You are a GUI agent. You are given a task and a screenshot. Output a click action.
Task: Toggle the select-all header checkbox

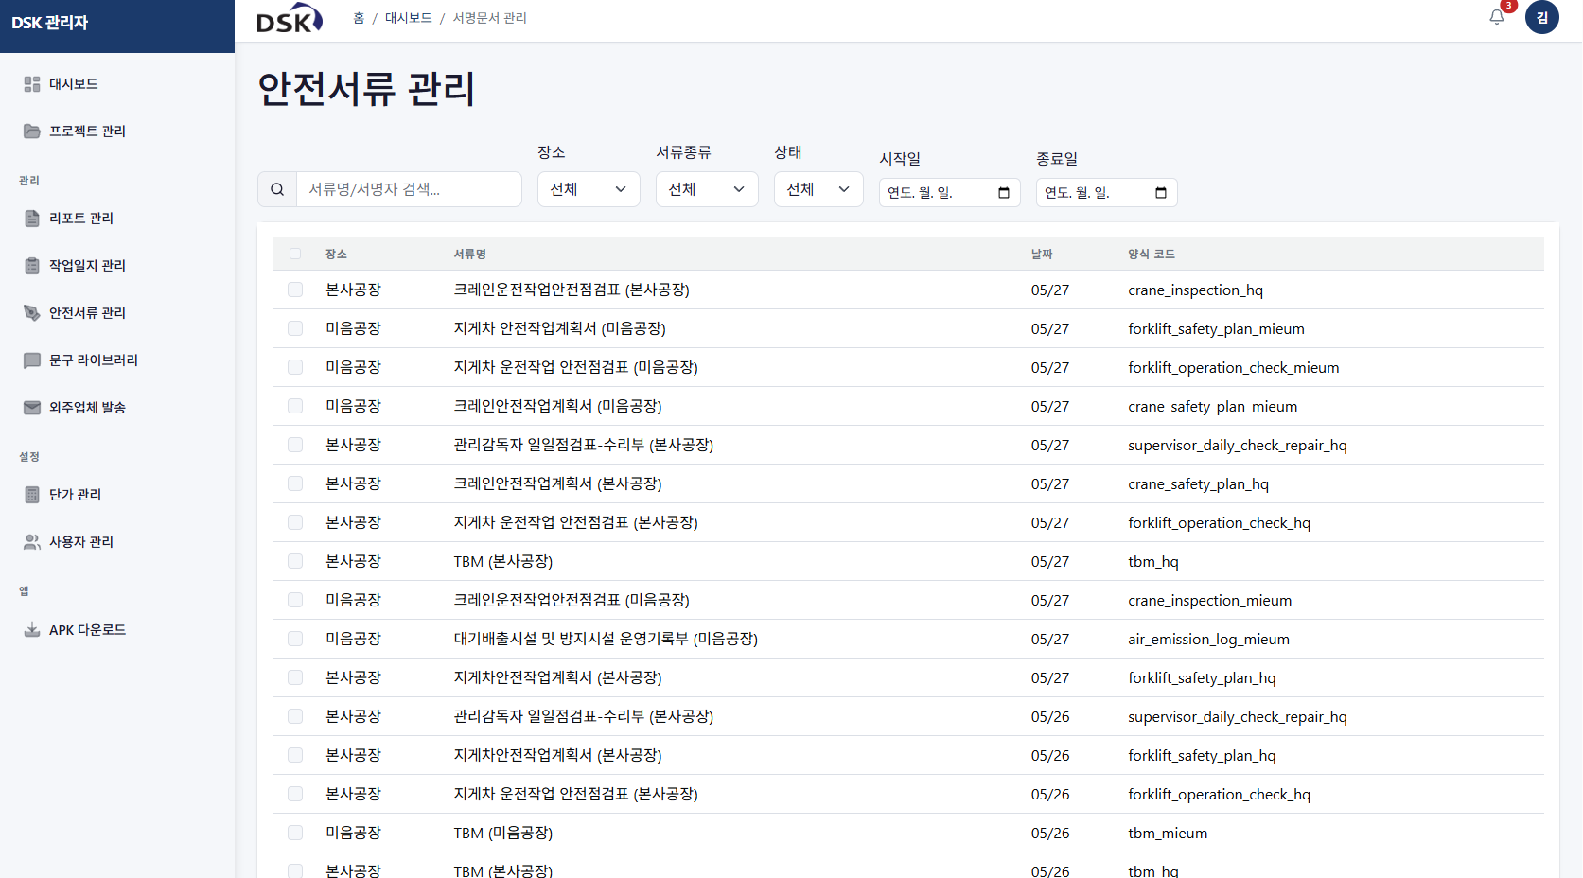click(x=295, y=254)
